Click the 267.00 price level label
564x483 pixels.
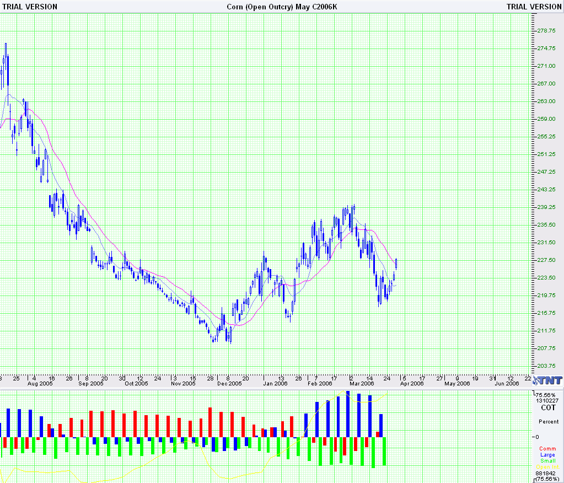coord(546,83)
